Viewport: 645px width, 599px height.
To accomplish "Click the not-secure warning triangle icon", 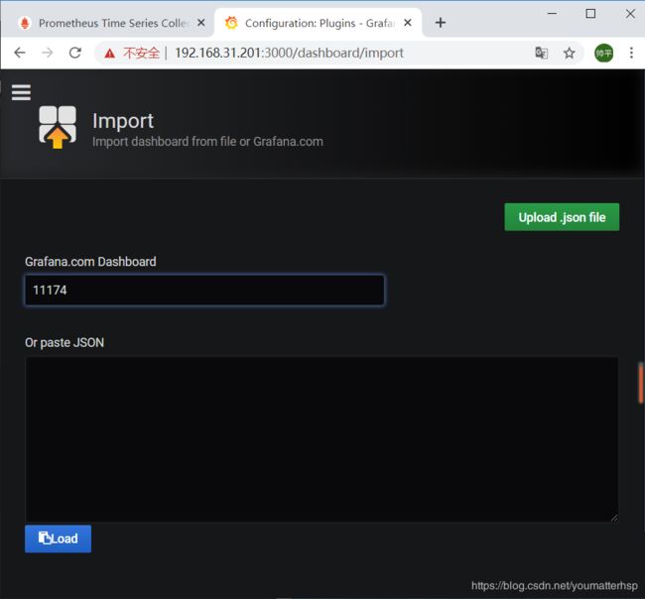I will 109,53.
